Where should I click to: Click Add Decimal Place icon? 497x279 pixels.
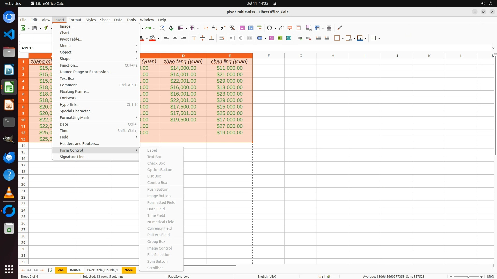[299, 38]
